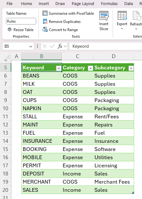Select the SALES keyword cell

[42, 190]
